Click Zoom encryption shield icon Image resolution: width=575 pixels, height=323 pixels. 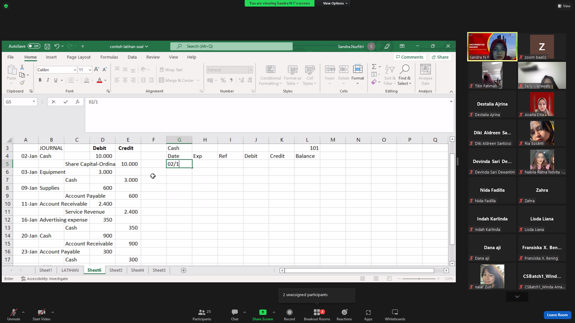(x=6, y=6)
